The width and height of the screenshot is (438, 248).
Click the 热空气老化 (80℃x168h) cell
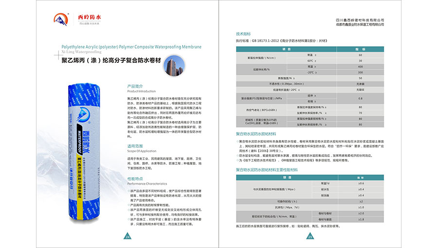261,110
